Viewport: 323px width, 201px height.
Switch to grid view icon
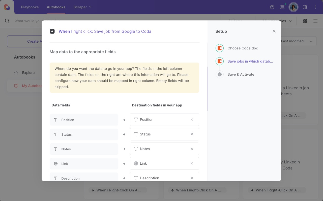pos(305,21)
